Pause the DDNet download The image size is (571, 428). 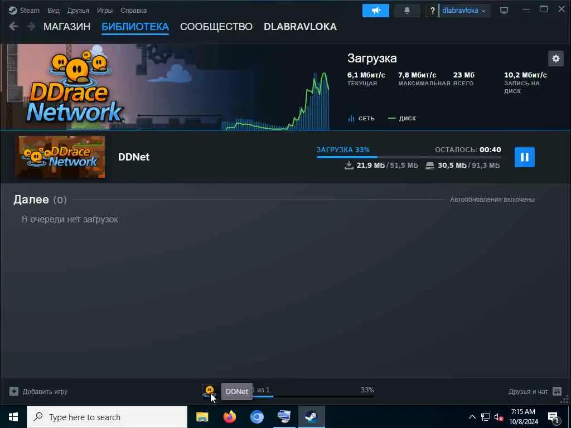pyautogui.click(x=524, y=157)
